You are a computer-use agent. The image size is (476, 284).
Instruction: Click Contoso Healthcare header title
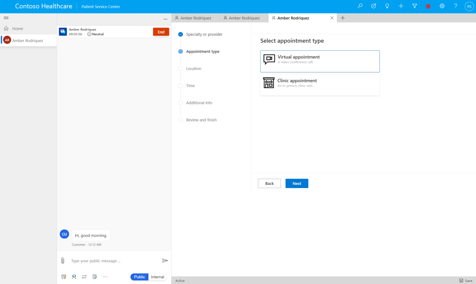point(44,6)
